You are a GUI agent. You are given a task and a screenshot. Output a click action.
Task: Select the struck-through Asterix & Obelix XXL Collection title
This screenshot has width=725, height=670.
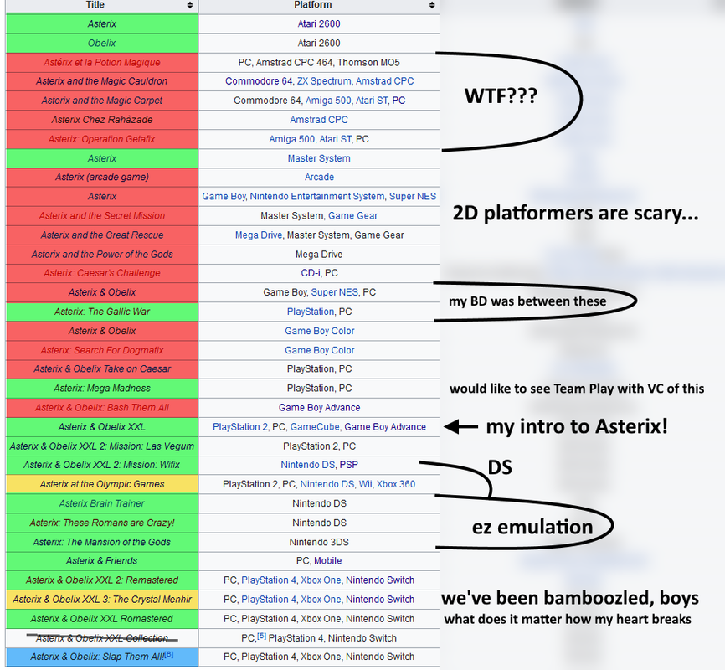point(102,638)
